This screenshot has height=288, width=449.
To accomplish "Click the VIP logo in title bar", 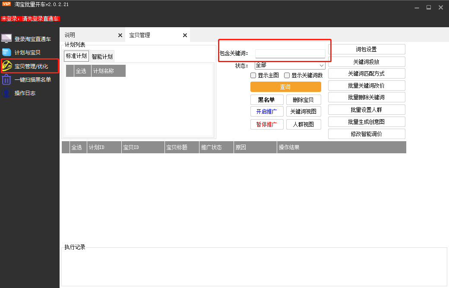I will point(6,4).
